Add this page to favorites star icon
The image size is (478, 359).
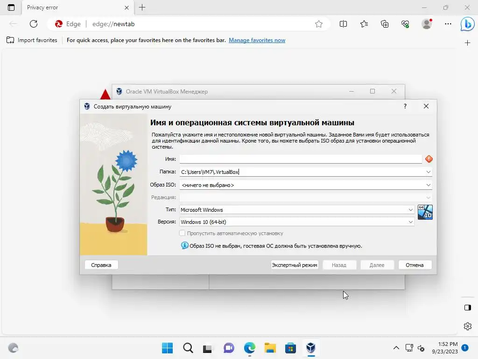tap(318, 24)
